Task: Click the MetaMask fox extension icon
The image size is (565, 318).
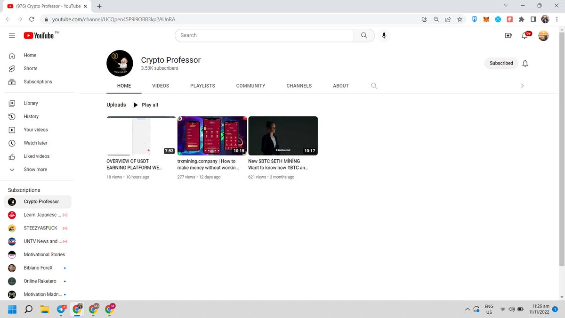Action: tap(487, 19)
